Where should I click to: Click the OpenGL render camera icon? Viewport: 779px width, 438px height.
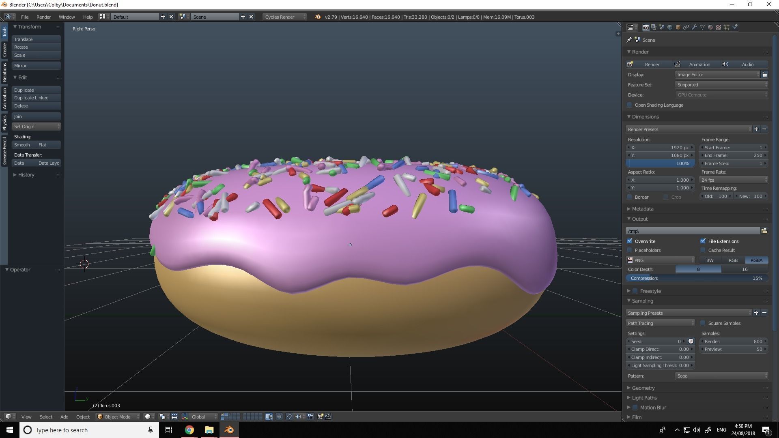click(320, 417)
